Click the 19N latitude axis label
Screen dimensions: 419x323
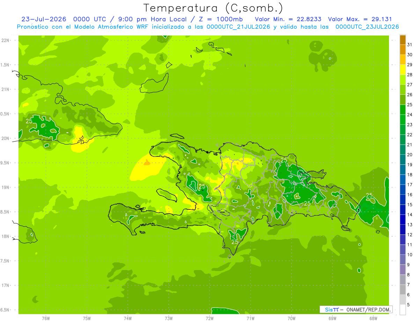(5, 187)
